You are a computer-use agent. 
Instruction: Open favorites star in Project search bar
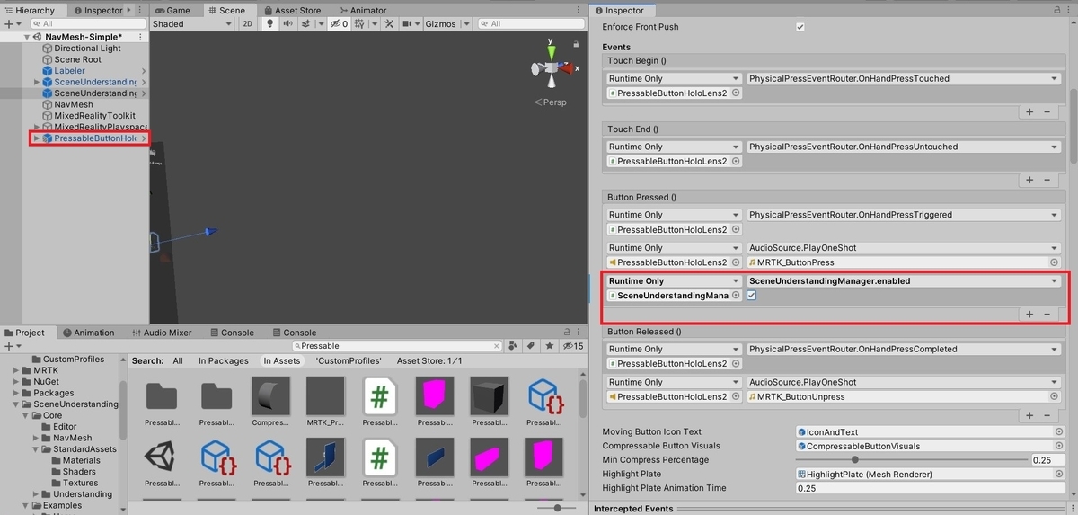click(x=549, y=346)
